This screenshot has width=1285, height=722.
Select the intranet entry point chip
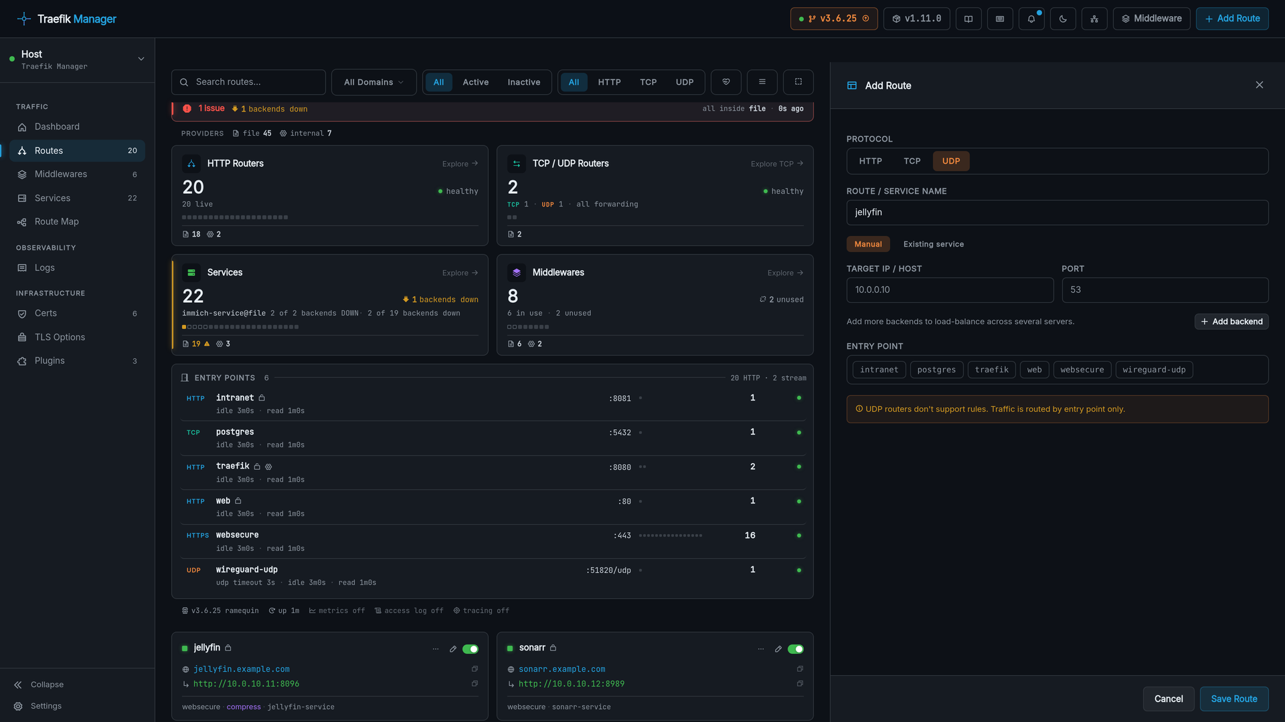879,370
